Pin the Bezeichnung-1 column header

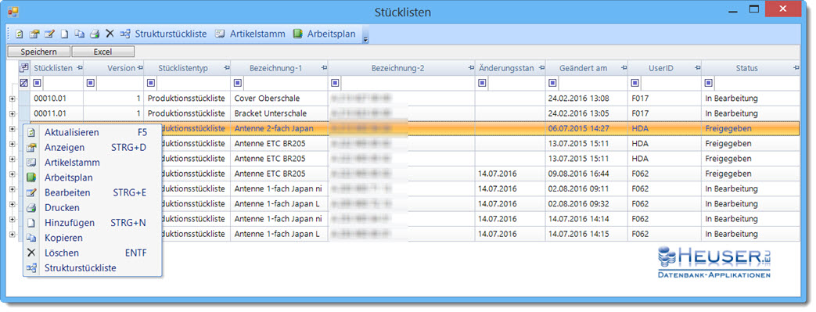click(x=324, y=68)
